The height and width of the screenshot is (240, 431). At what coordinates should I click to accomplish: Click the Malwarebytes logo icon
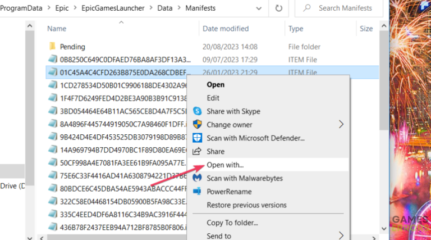point(197,178)
